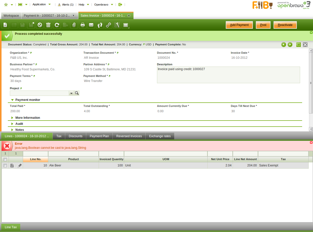This screenshot has width=313, height=232.
Task: Click the form's vertical scrollbar handle
Action: (311, 83)
